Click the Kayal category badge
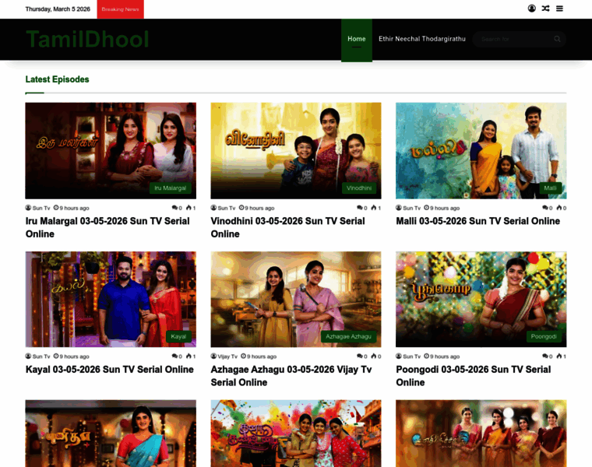The image size is (592, 467). [x=178, y=336]
